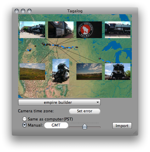
Task: Click the GMT time zone field
Action: coord(56,125)
